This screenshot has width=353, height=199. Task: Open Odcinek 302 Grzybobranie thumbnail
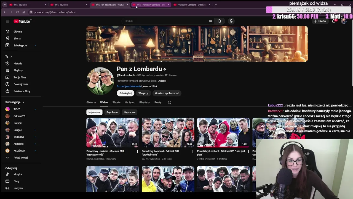(x=168, y=133)
